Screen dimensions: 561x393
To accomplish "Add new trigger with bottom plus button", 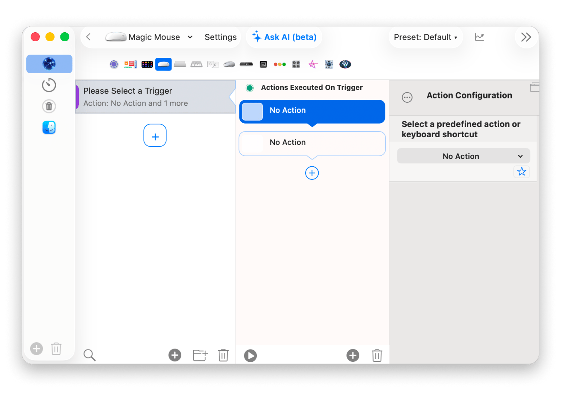I will (x=175, y=355).
